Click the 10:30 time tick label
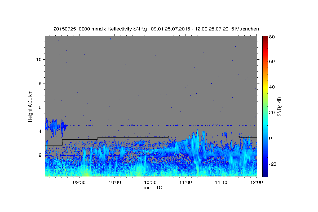Image resolution: width=318 pixels, height=212 pixels. 150,182
